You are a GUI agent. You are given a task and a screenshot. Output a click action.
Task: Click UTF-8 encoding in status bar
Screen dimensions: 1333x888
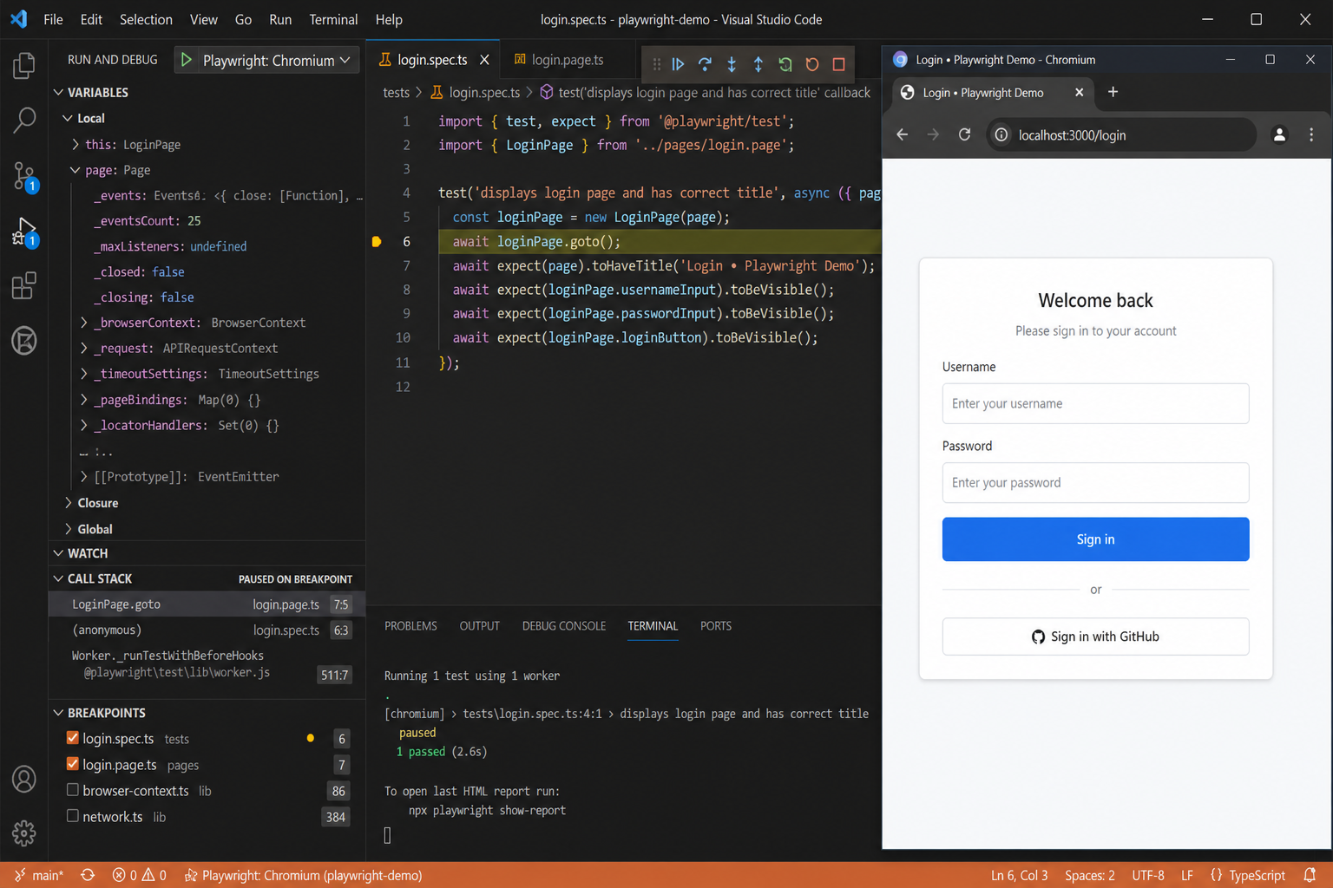1148,875
